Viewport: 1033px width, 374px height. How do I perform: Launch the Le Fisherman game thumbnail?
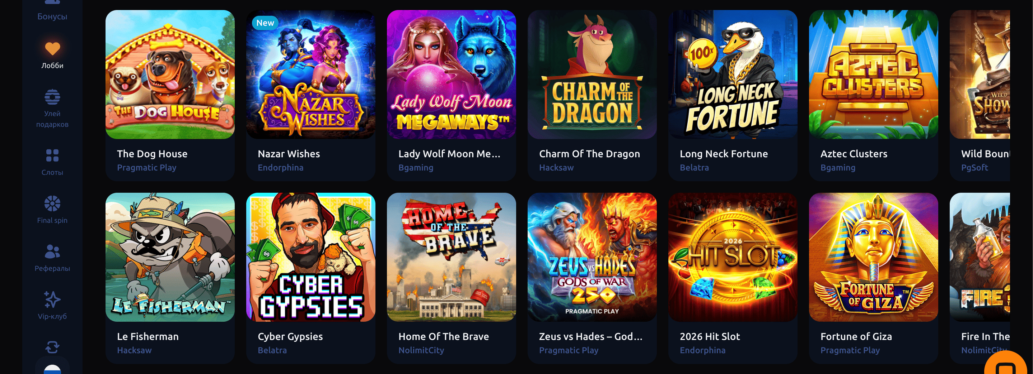coord(170,257)
